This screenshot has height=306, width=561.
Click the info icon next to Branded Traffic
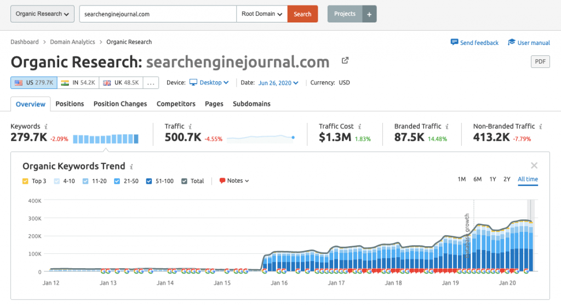coord(447,127)
